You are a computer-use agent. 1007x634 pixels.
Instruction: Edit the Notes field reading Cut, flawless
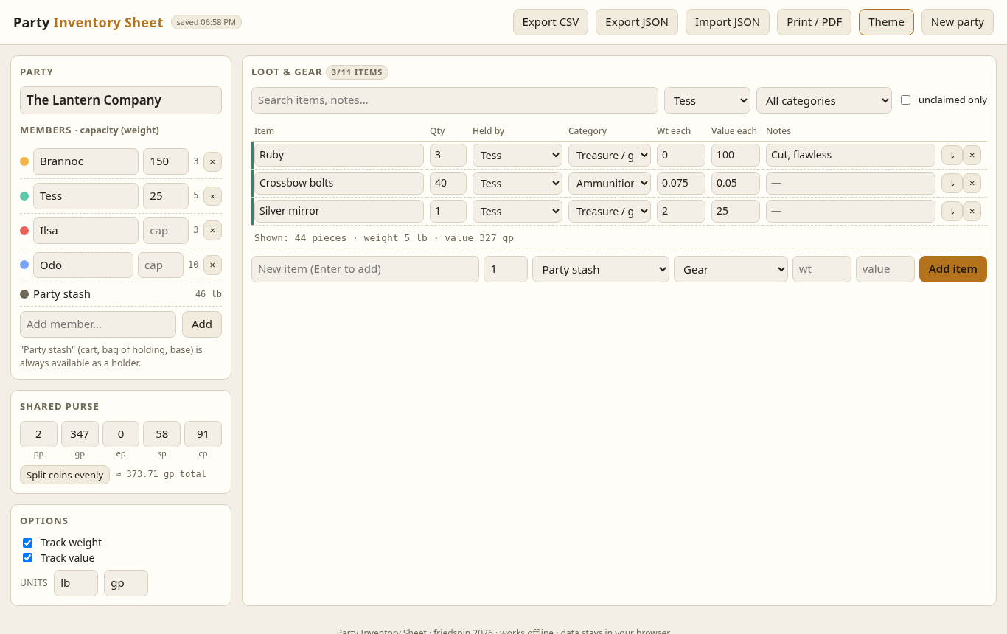851,156
